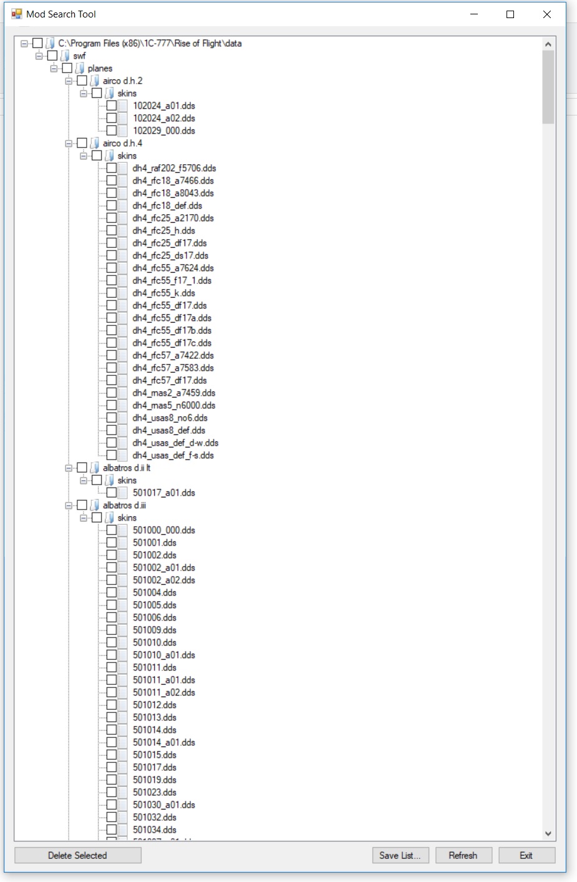The width and height of the screenshot is (577, 882).
Task: Click the swf folder icon
Action: (65, 56)
